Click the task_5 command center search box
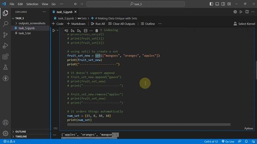The width and height of the screenshot is (257, 144). point(136,4)
